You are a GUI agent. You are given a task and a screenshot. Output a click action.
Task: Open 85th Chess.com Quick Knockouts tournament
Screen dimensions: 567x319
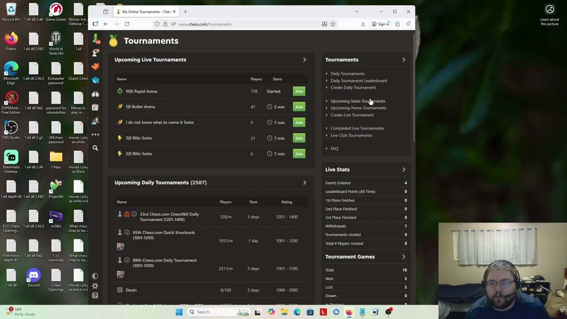164,235
